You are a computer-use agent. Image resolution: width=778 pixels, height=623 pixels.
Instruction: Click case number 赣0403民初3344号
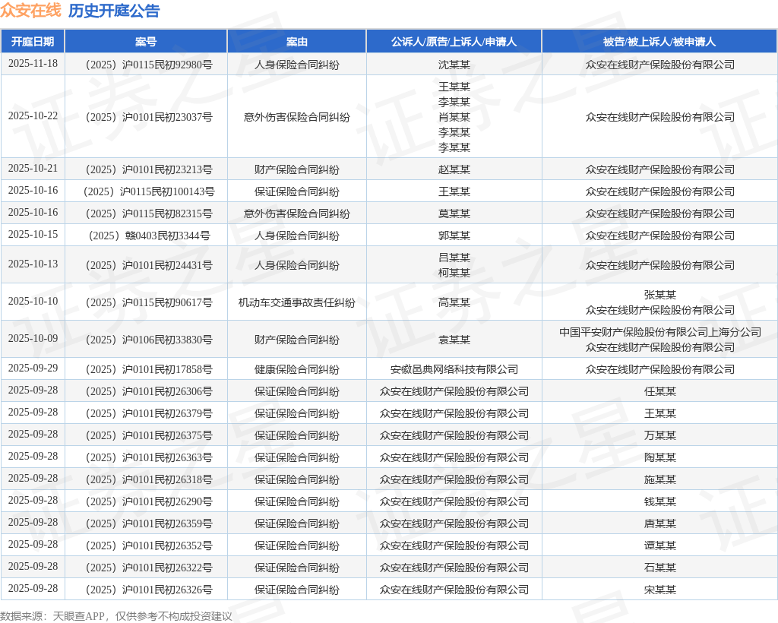(x=149, y=236)
